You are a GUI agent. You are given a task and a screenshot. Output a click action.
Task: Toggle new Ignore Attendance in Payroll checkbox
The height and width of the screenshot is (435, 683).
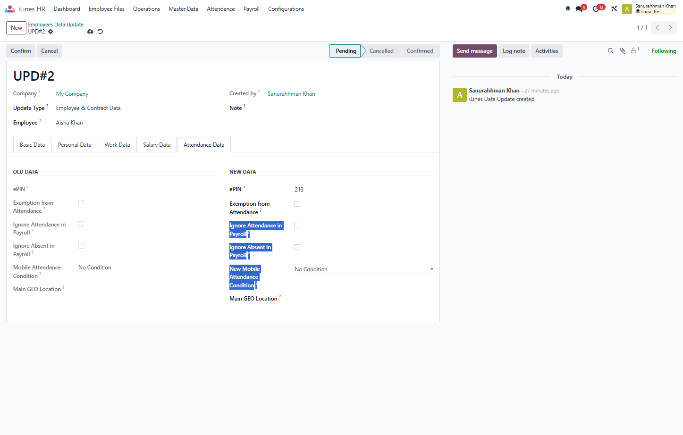click(297, 226)
